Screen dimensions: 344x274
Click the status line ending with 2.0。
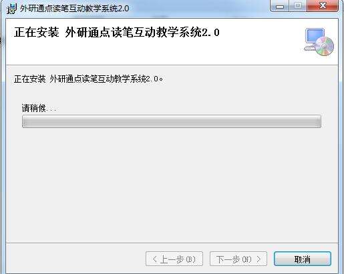(88, 79)
